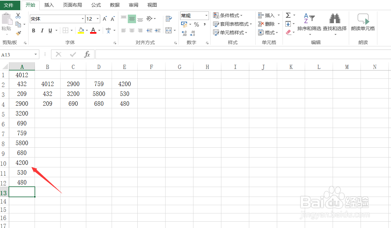The width and height of the screenshot is (391, 228).
Task: Click the accounting number format icon
Action: (x=184, y=24)
